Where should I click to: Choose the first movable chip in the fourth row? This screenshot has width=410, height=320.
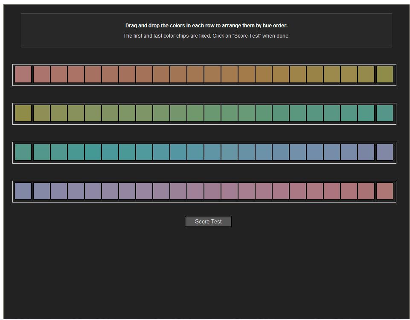point(42,191)
